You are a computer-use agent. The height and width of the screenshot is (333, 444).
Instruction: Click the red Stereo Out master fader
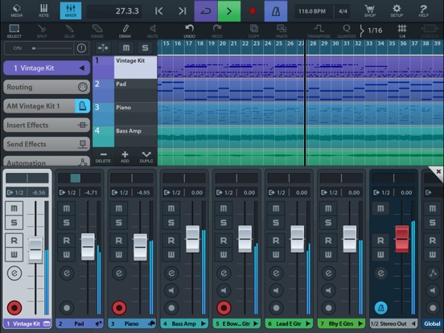[x=402, y=239]
